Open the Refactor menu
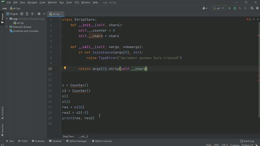Screen dimensions: 260x146 coord(52,2)
